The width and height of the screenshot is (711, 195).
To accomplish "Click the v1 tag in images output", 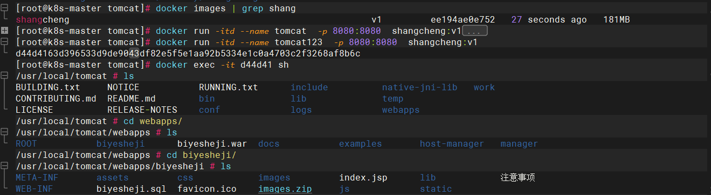I will tap(377, 20).
